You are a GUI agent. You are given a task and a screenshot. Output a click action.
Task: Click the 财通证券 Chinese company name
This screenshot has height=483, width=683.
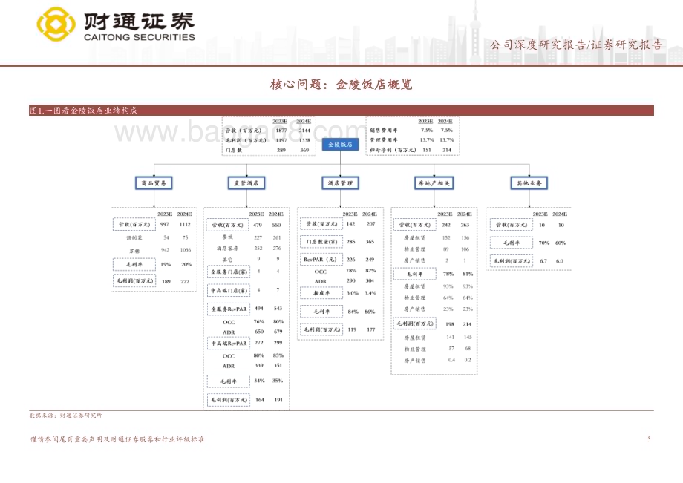[x=139, y=21]
